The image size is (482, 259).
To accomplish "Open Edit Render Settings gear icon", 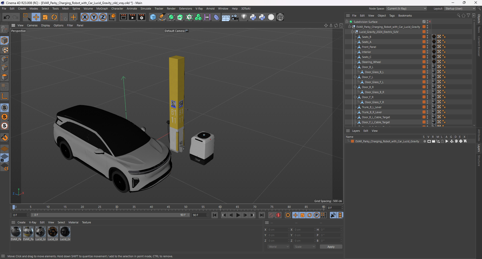I will pos(142,17).
